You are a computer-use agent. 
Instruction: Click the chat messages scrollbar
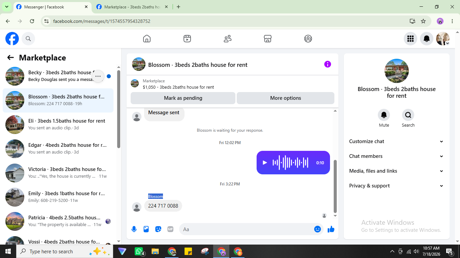point(335,186)
